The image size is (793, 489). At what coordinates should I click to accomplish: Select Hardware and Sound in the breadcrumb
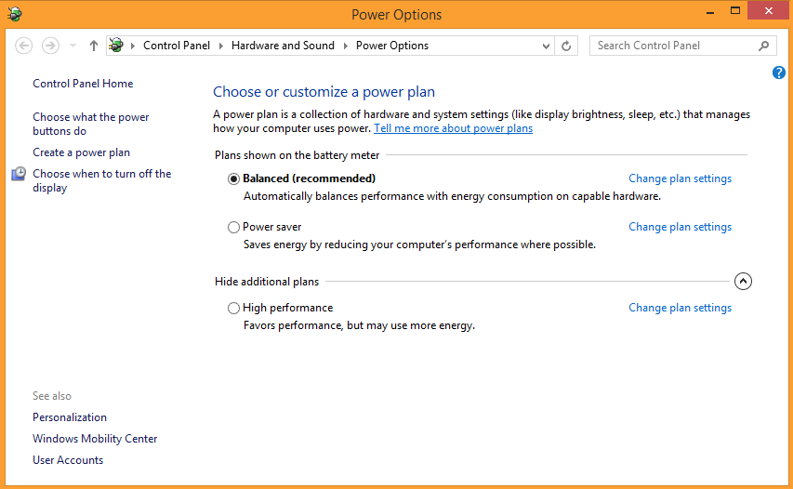pos(283,46)
